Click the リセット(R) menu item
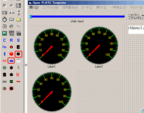Screen dimensions: 144x113 click(136, 7)
